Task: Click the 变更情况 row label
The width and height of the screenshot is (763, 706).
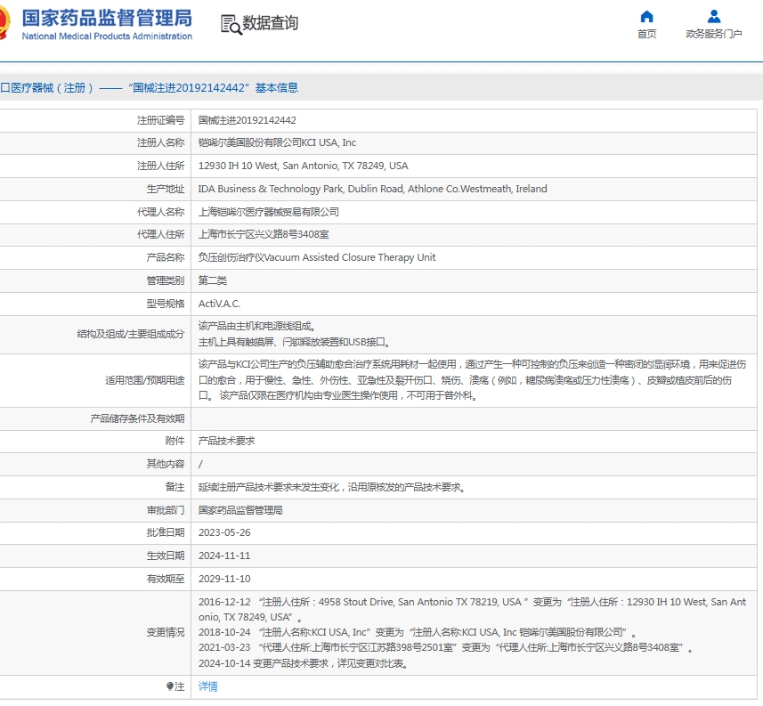Action: point(166,632)
